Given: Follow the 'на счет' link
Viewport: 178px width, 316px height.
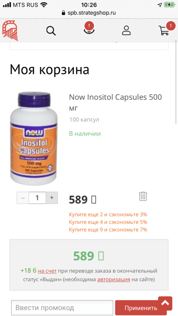Looking at the screenshot, I should (x=47, y=271).
